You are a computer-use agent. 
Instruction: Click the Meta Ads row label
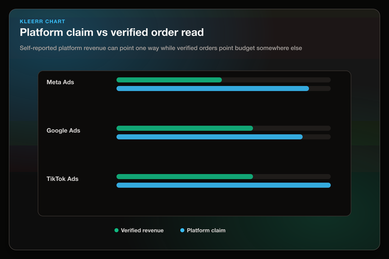point(60,82)
